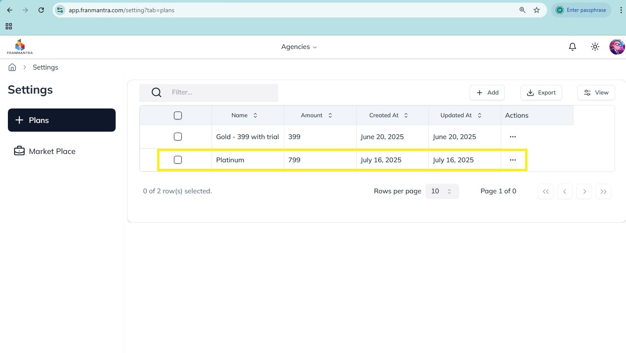This screenshot has width=626, height=353.
Task: Expand the Agencies dropdown
Action: tap(299, 47)
